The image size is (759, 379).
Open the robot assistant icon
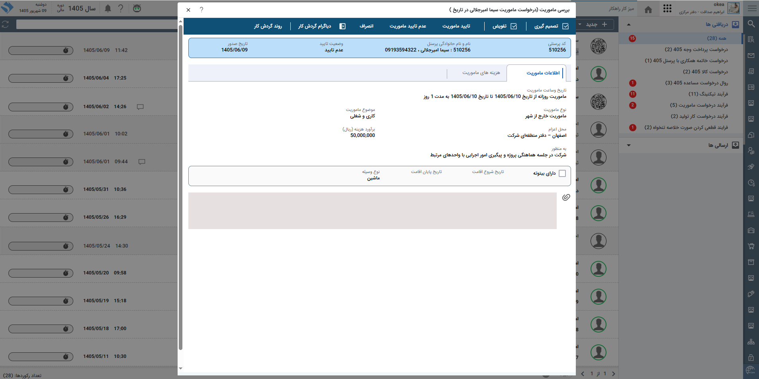(137, 8)
